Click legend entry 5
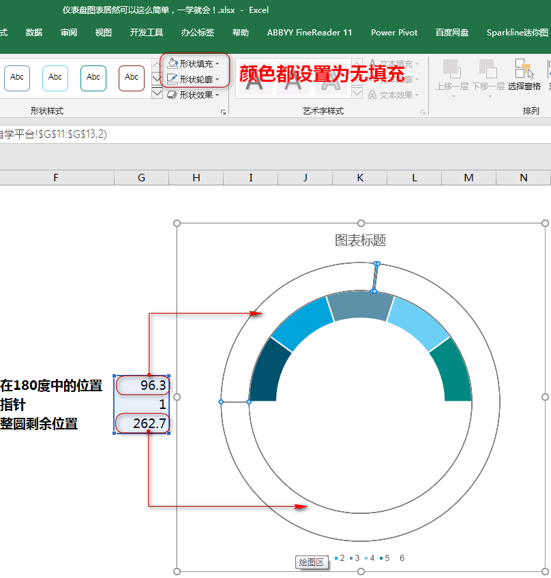The image size is (551, 578). point(385,558)
